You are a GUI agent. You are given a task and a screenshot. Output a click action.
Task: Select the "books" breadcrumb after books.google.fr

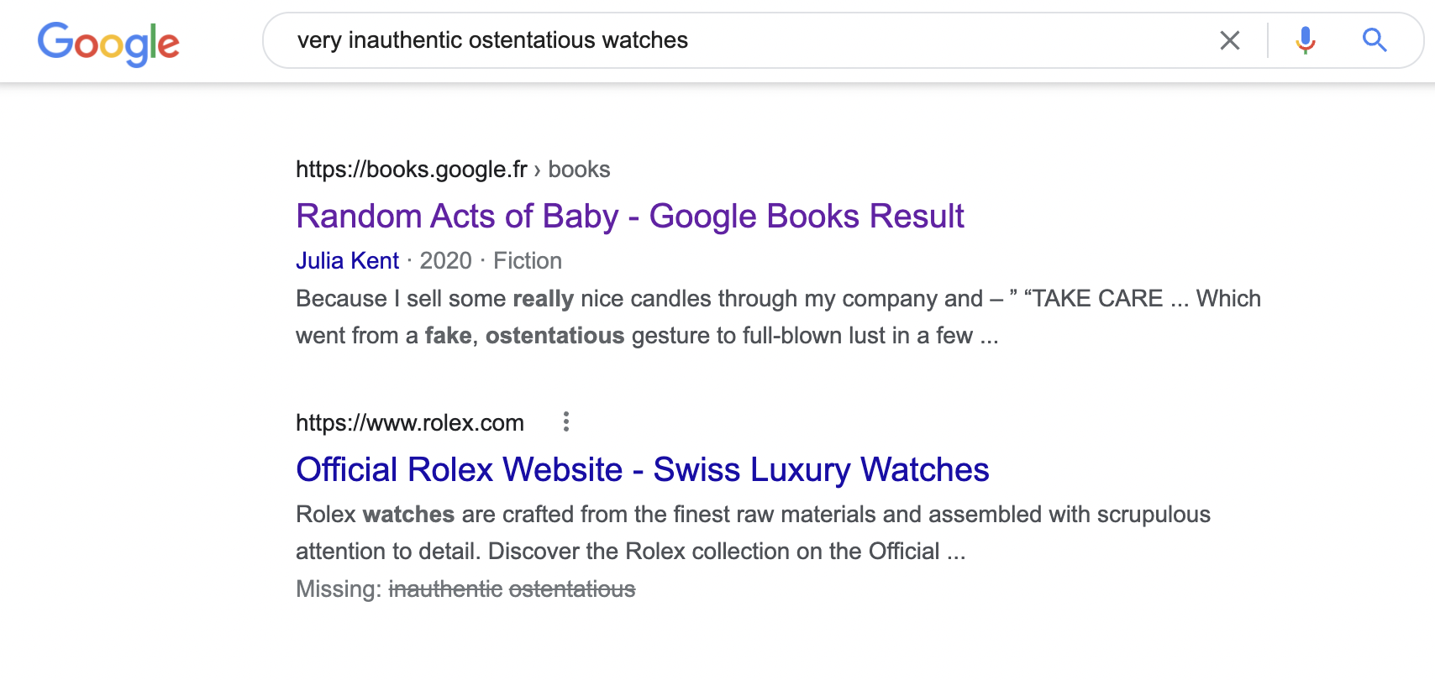579,170
